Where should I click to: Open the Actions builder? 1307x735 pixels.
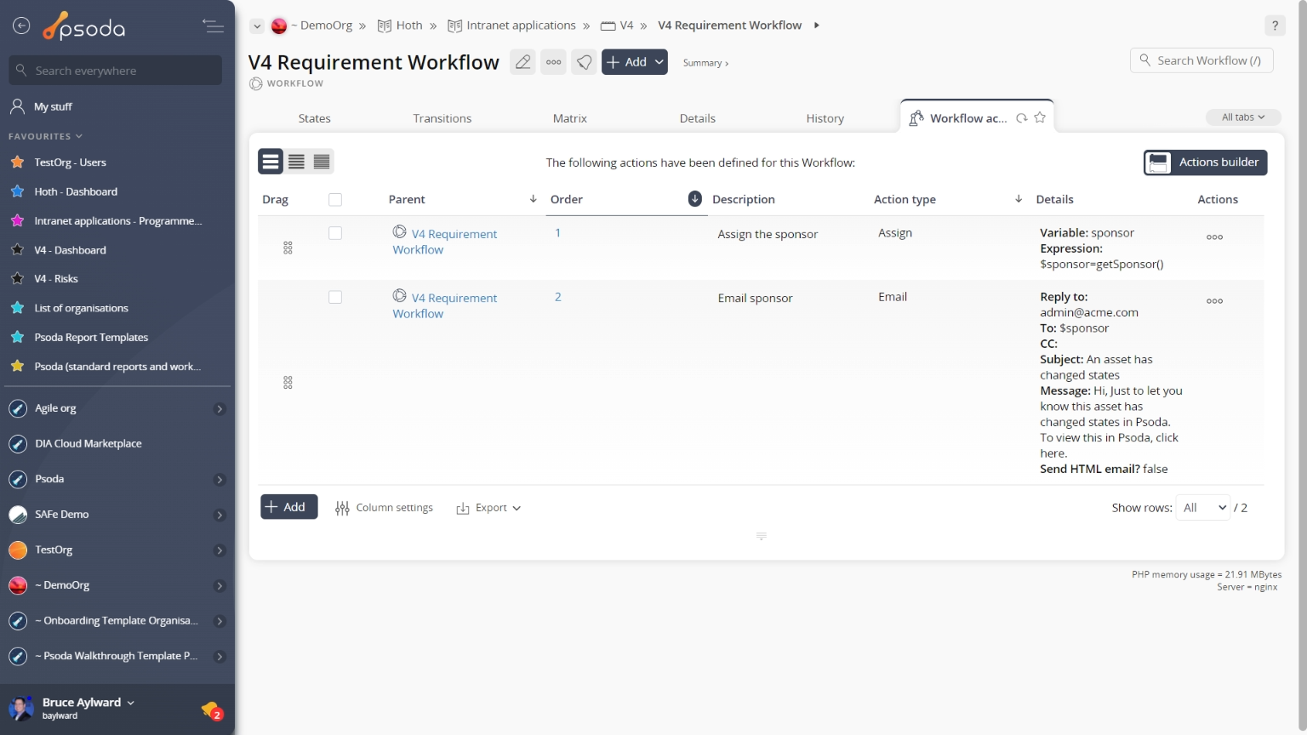pyautogui.click(x=1205, y=162)
